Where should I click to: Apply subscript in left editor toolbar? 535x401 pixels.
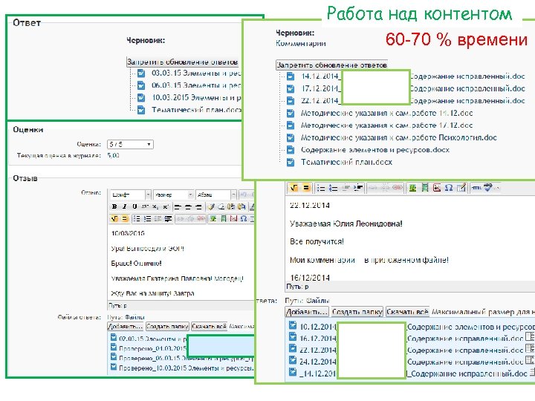(155, 206)
